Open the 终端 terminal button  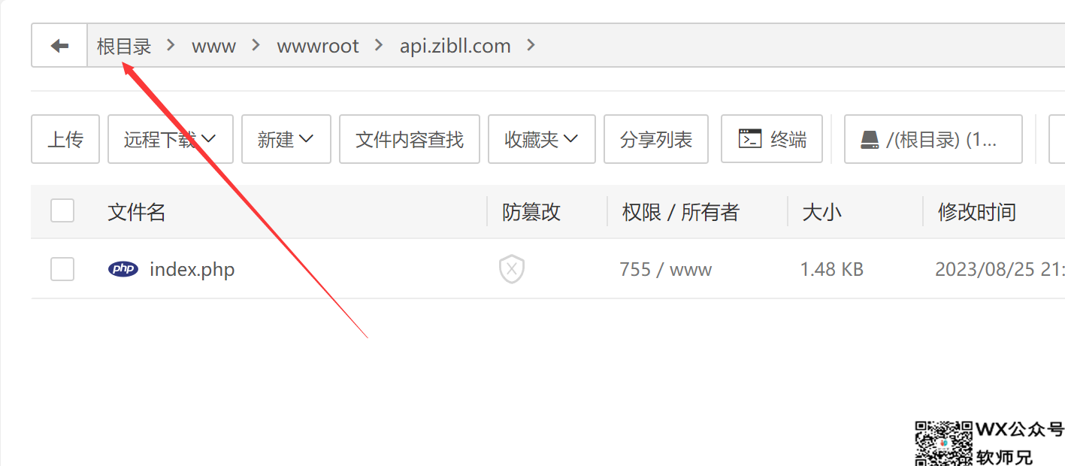[772, 139]
